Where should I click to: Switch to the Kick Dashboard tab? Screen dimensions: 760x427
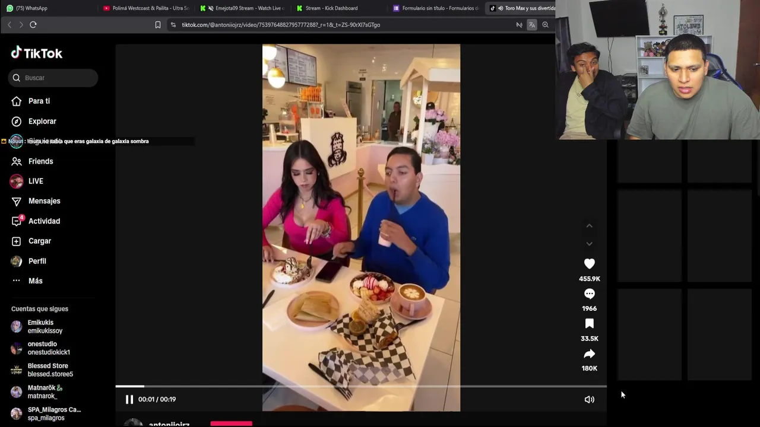click(328, 8)
